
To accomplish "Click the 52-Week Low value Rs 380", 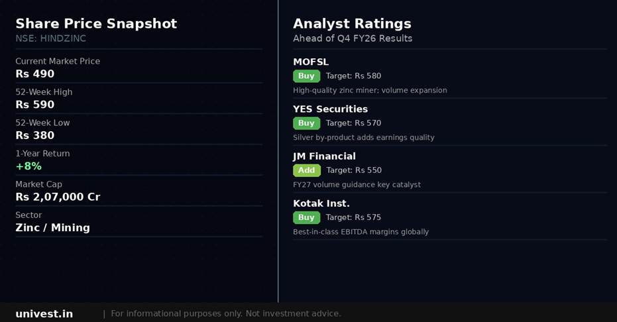I will pyautogui.click(x=35, y=135).
